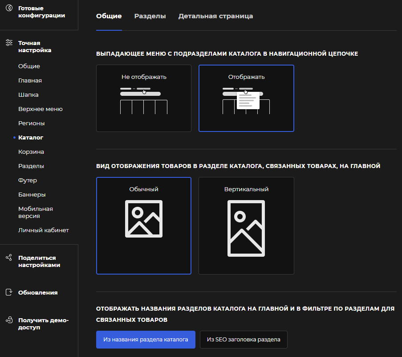Open Каталог settings
Image resolution: width=402 pixels, height=357 pixels.
point(31,138)
